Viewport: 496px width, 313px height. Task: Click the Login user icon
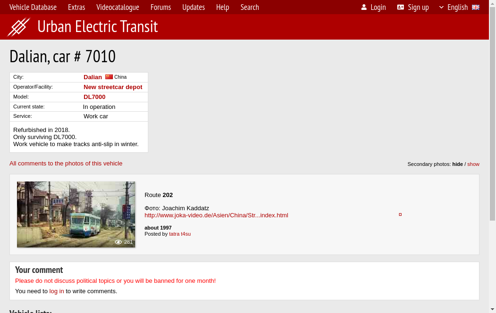click(x=364, y=7)
